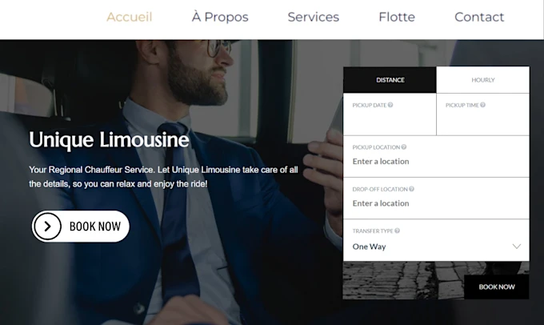Switch to the Hourly tab
544x325 pixels.
click(x=483, y=80)
